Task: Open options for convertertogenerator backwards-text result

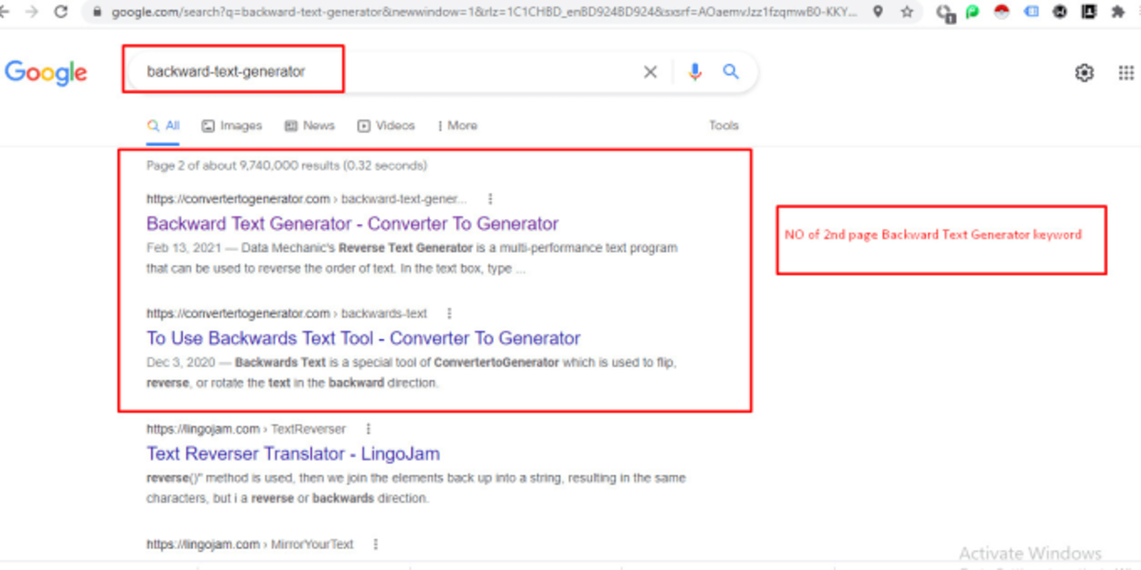Action: click(x=450, y=313)
